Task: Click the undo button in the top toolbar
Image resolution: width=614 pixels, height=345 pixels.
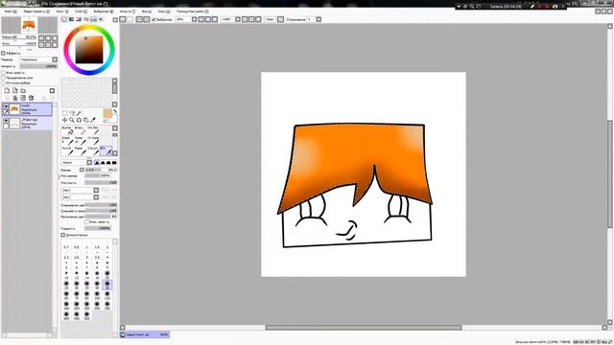Action: (123, 19)
